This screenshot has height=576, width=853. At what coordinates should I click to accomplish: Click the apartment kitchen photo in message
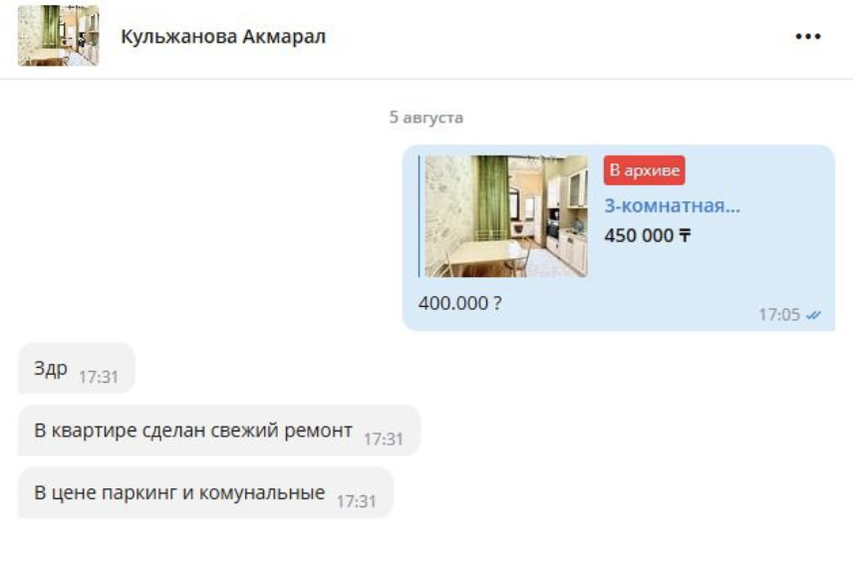[x=506, y=216]
